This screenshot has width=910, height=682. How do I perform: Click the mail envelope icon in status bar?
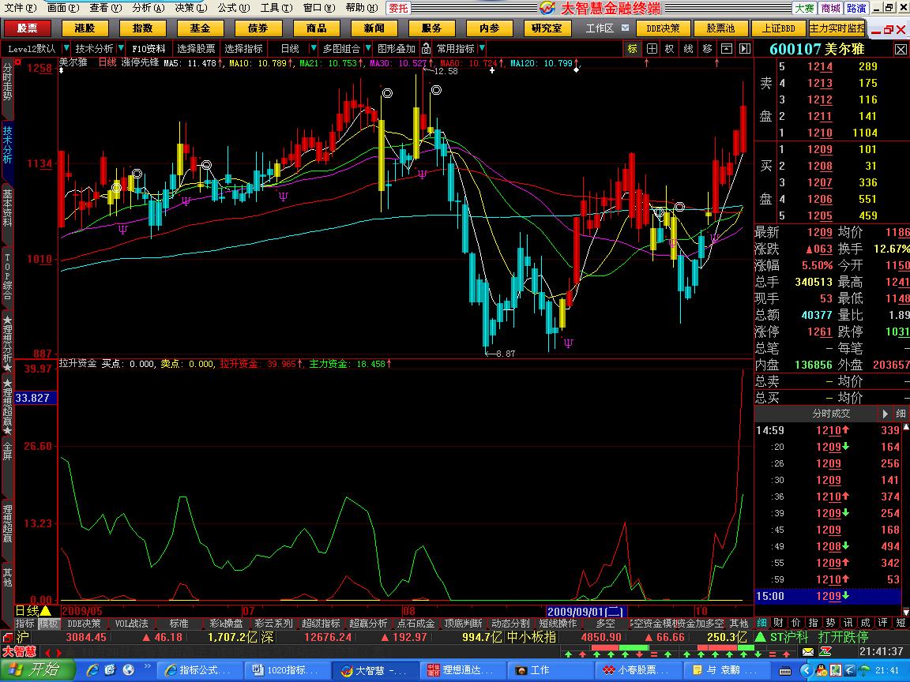808,652
